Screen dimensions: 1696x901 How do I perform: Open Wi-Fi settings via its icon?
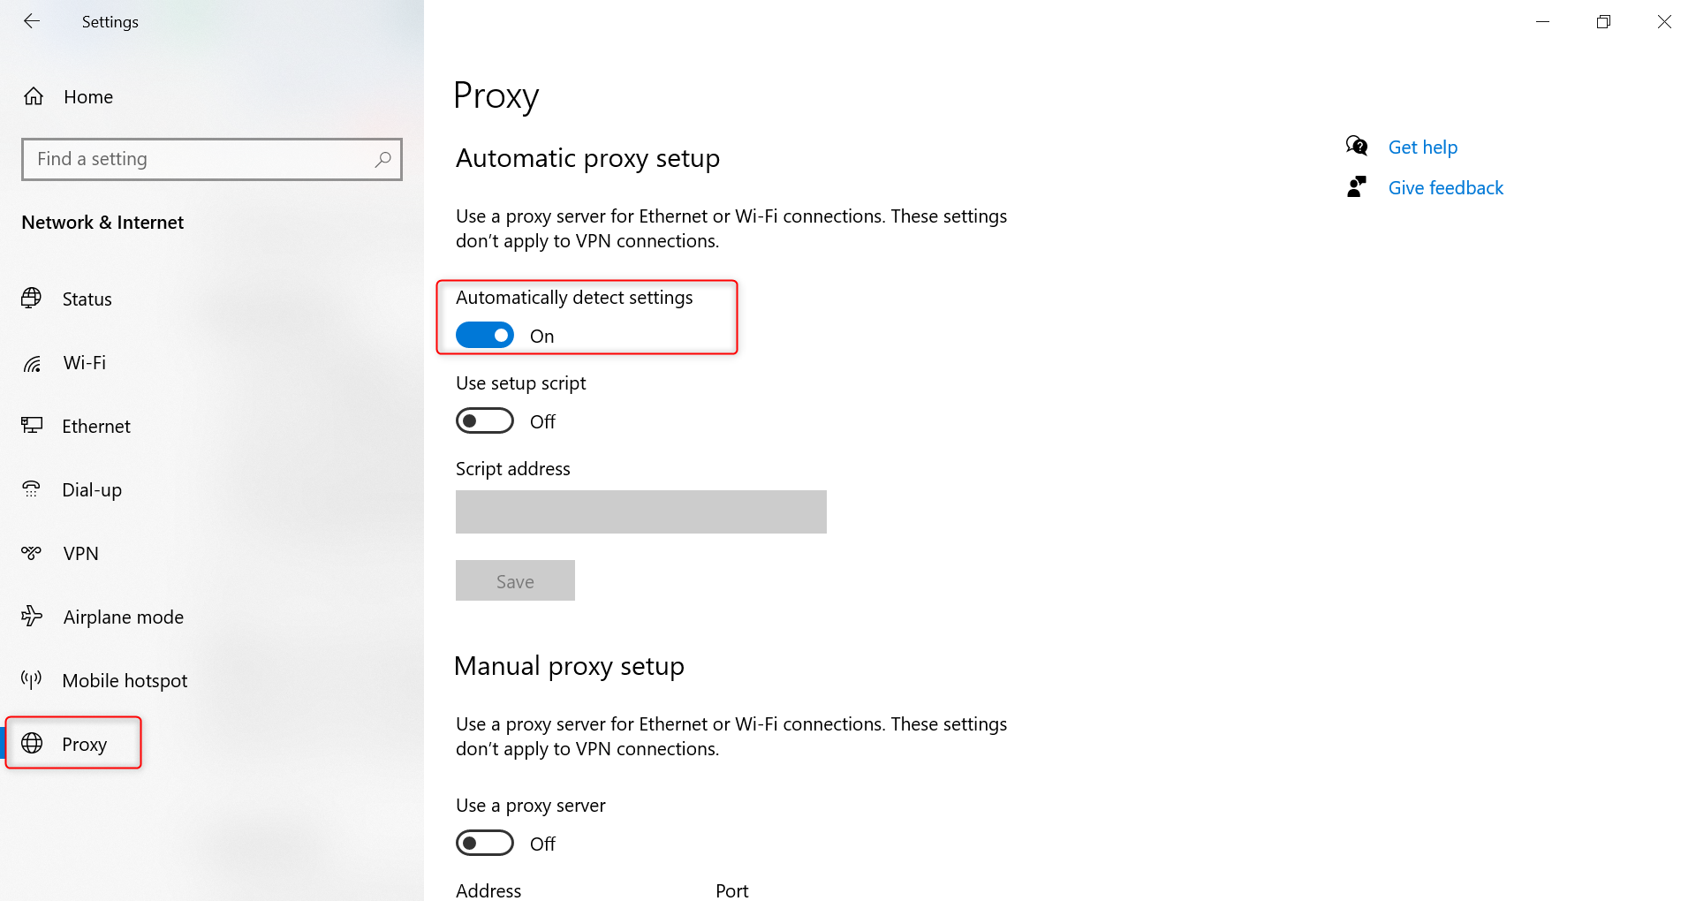pos(32,363)
